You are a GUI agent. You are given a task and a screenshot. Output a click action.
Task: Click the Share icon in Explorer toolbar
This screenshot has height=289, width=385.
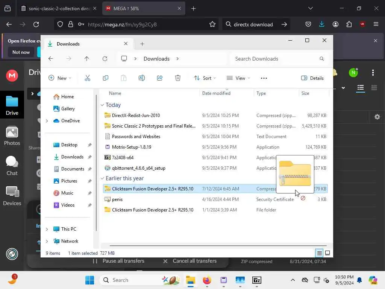[159, 78]
